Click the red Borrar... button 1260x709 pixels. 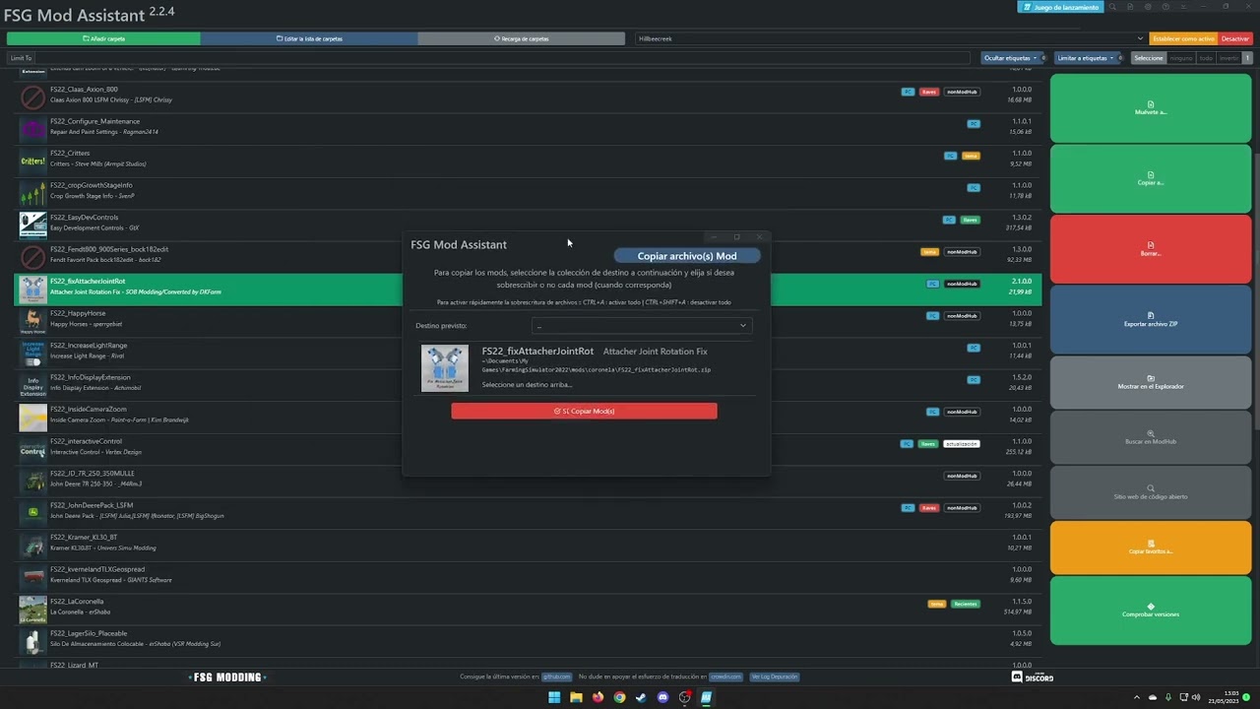pos(1151,248)
